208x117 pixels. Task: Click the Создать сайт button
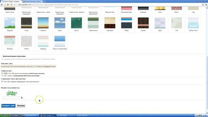(8, 106)
